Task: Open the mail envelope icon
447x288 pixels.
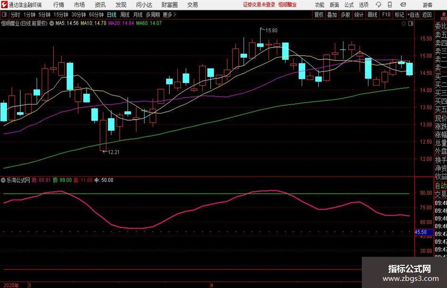Action: 403,5
